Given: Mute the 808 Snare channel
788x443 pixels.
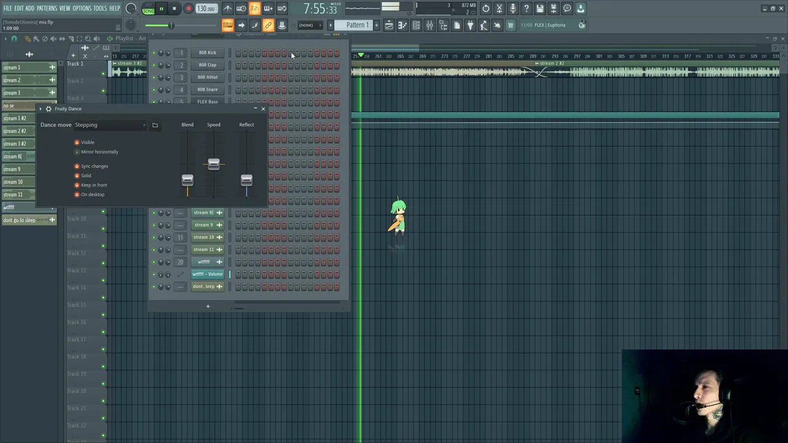Looking at the screenshot, I should coord(154,90).
